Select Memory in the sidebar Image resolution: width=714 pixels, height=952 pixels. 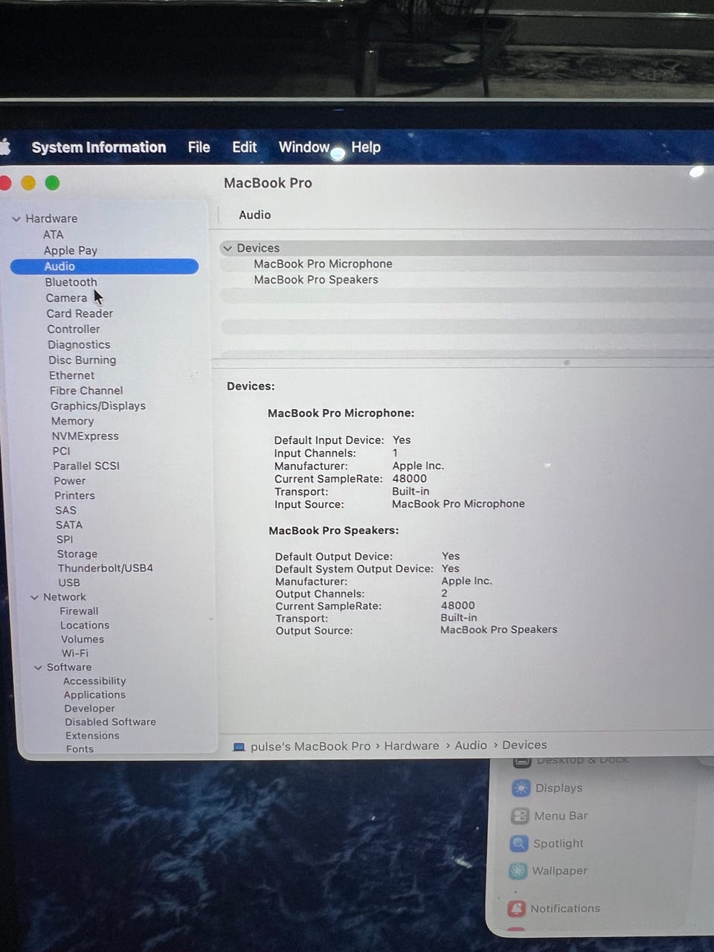[72, 421]
